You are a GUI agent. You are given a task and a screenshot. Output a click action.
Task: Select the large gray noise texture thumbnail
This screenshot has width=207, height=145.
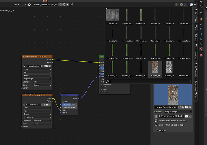pyautogui.click(x=112, y=17)
